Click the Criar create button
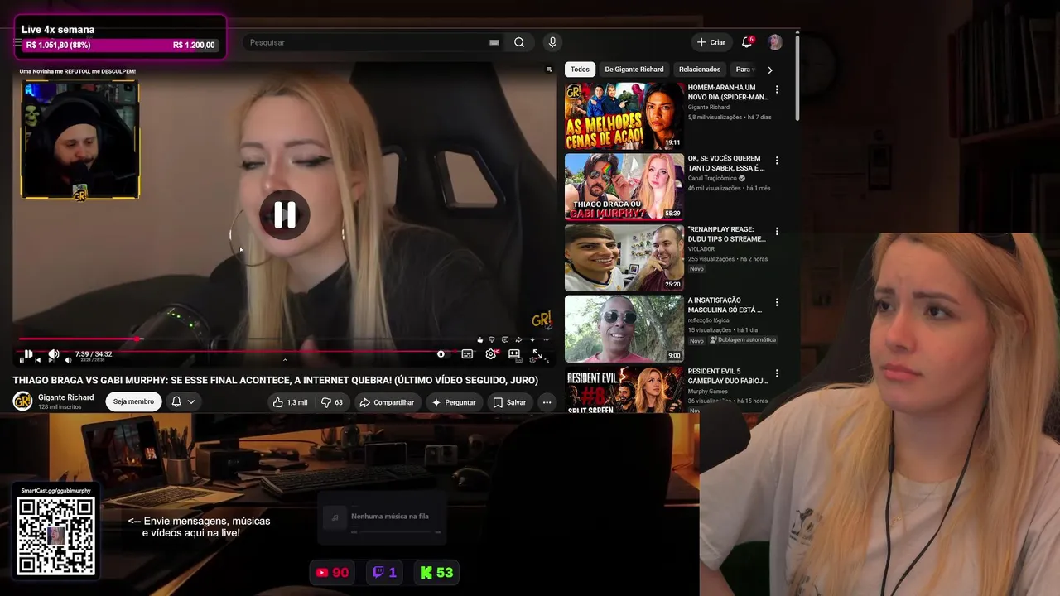The image size is (1060, 596). click(x=711, y=42)
